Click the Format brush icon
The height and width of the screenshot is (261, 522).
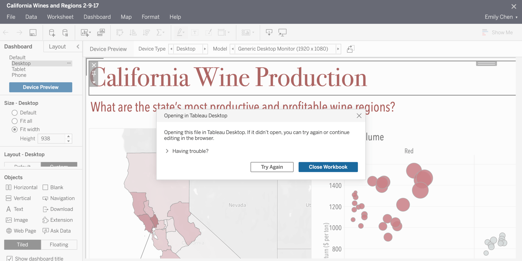209,32
